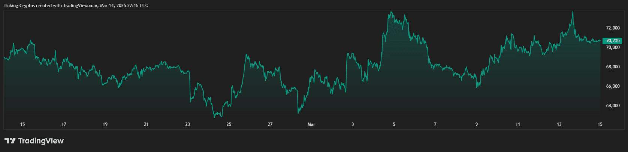Screen dimensions: 628x152
Task: Select date 27 on the time axis
Action: [x=270, y=124]
